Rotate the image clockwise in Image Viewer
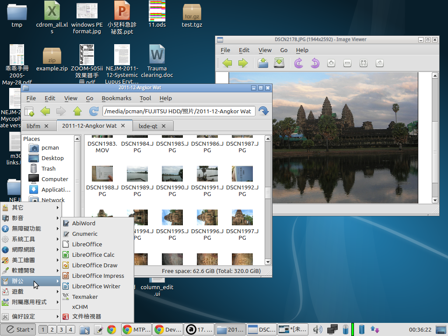Viewport: 448px width, 336px height. pyautogui.click(x=299, y=63)
